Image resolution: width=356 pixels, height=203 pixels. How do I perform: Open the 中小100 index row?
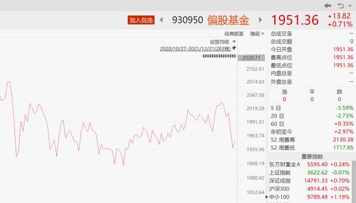[309, 197]
